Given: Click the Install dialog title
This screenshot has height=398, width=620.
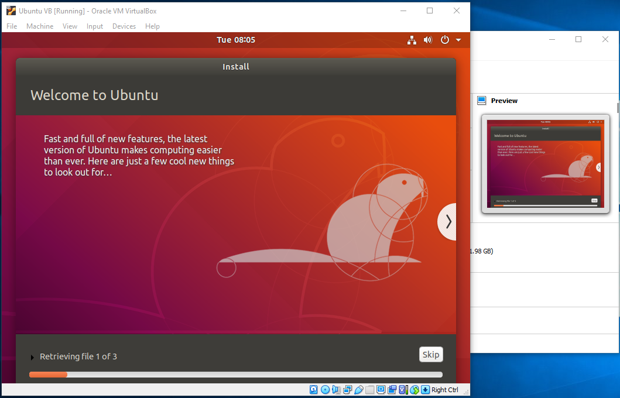Looking at the screenshot, I should pos(236,67).
